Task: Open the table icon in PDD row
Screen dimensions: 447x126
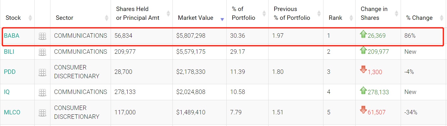Action: pos(42,72)
